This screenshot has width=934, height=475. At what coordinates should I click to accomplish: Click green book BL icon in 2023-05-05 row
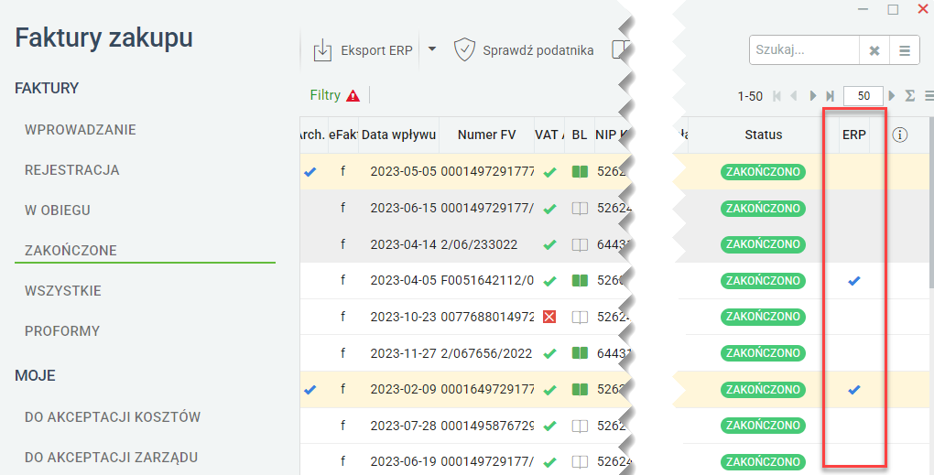click(580, 172)
